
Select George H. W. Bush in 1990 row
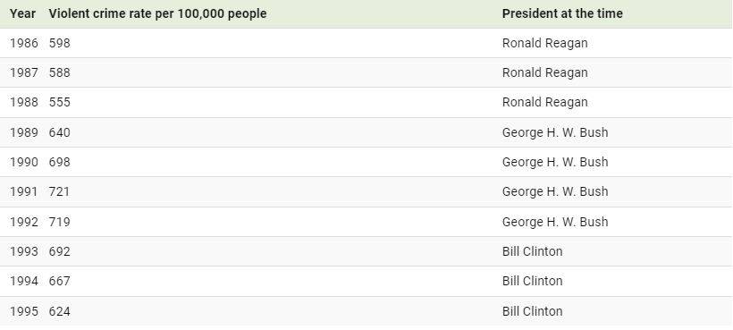[555, 162]
